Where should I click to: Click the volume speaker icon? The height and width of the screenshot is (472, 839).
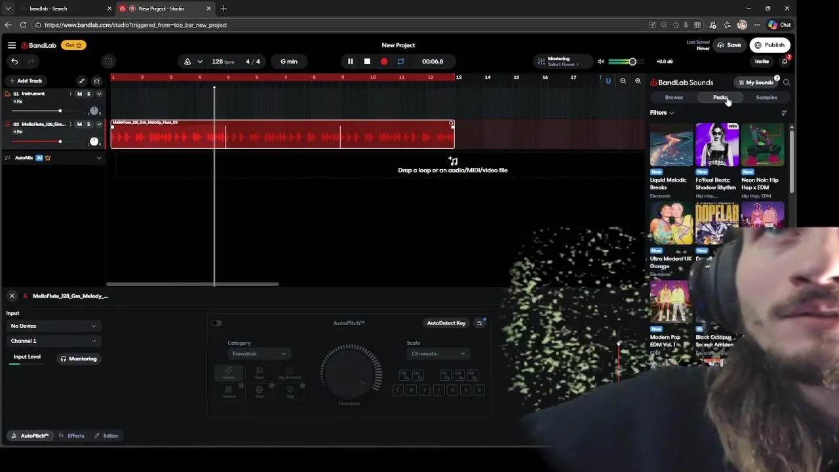pos(600,62)
